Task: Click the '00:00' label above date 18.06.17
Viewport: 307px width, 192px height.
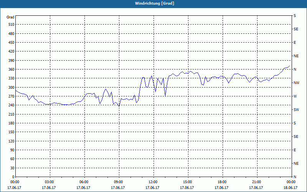Action: (x=291, y=182)
